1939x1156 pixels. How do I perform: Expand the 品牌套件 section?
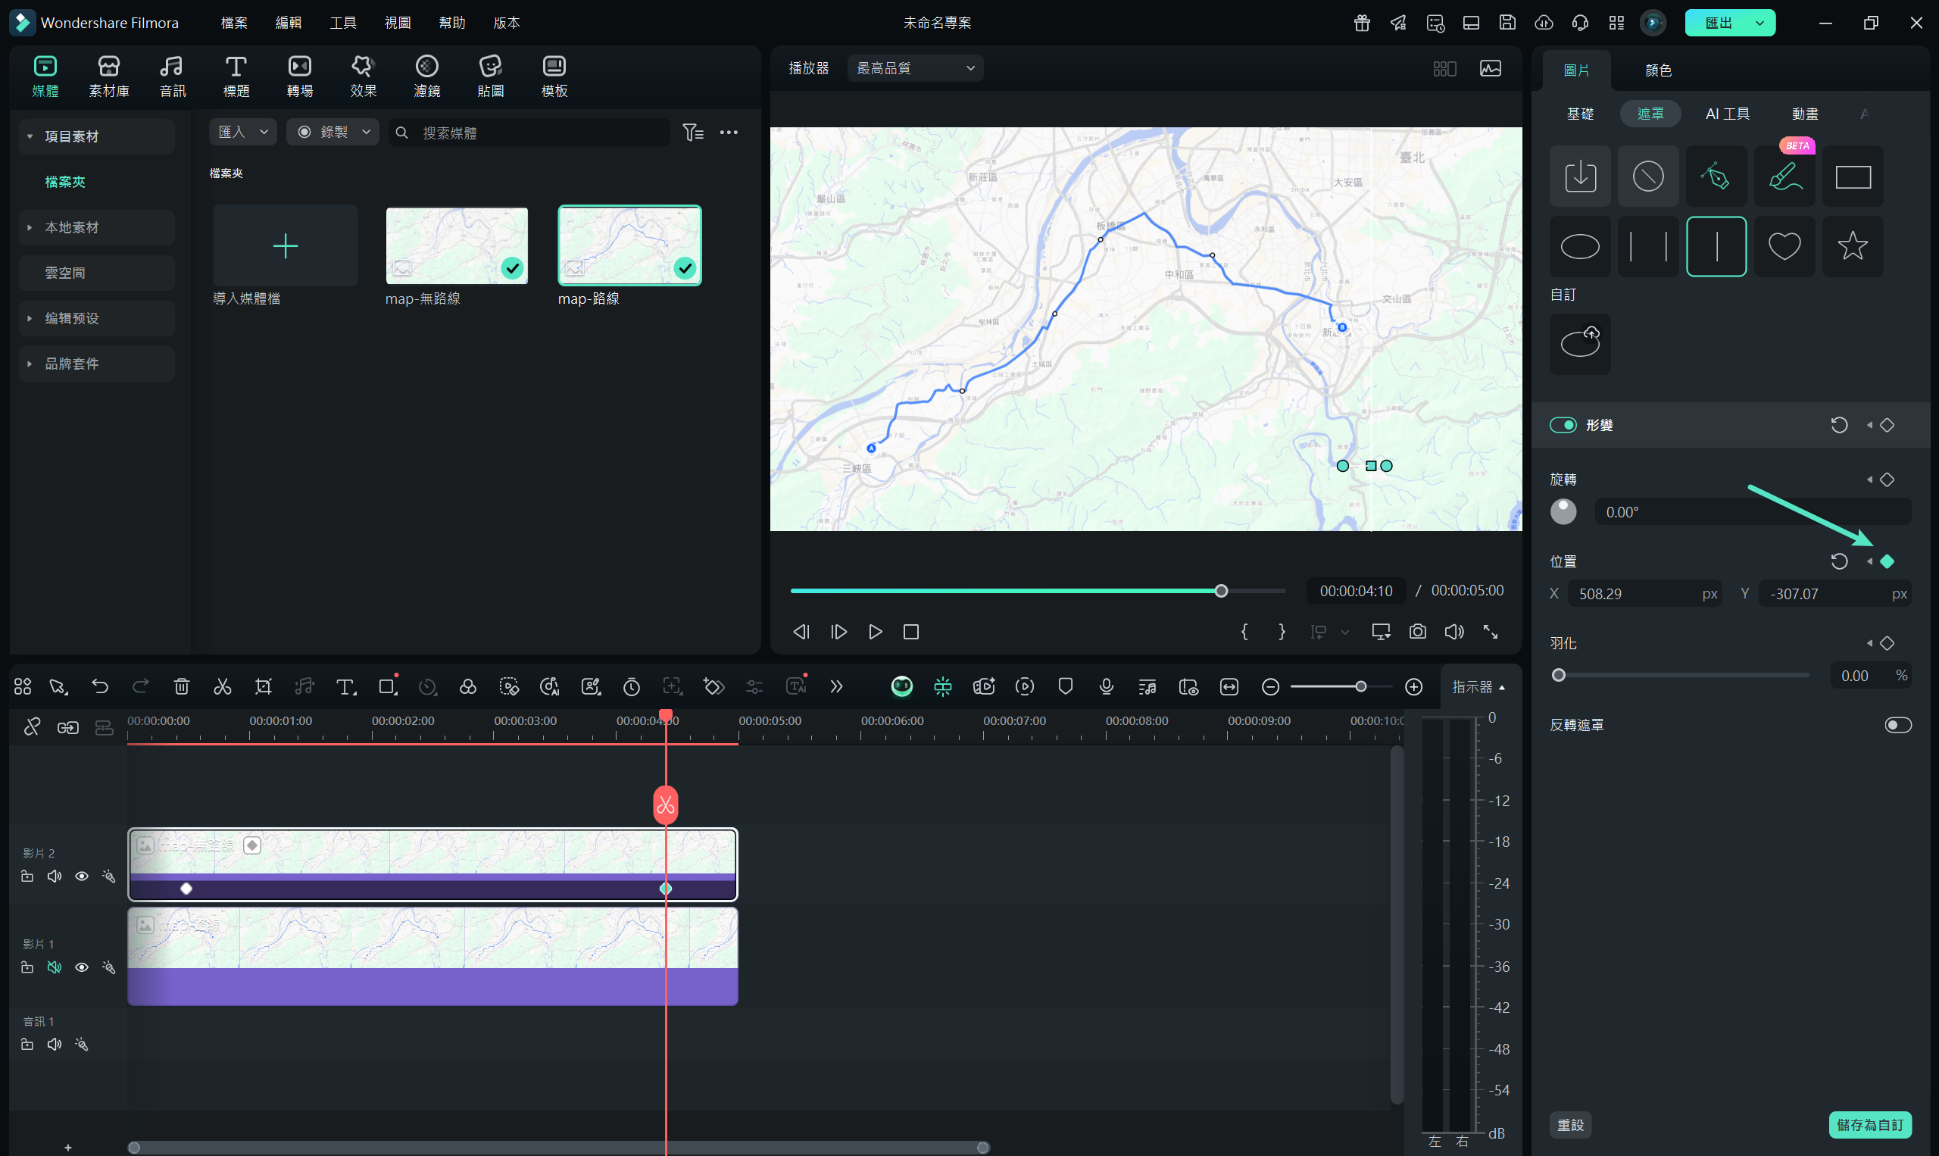(98, 364)
